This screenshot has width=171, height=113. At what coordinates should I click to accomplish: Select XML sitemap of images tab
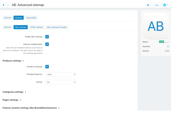coord(57,27)
